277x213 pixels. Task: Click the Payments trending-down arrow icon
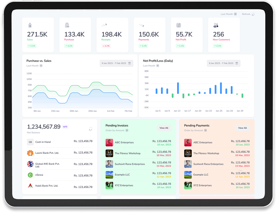click(141, 25)
